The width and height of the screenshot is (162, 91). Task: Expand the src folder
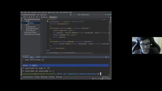click(x=25, y=25)
